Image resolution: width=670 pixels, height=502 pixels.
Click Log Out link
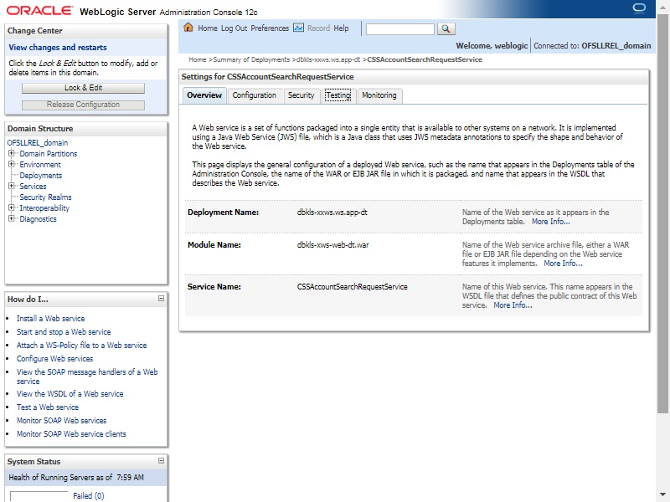pyautogui.click(x=234, y=28)
